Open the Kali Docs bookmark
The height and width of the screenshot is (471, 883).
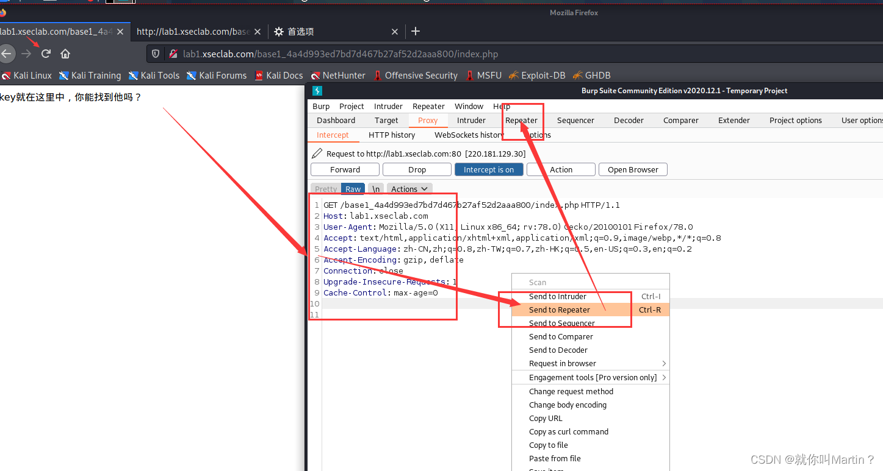(279, 76)
